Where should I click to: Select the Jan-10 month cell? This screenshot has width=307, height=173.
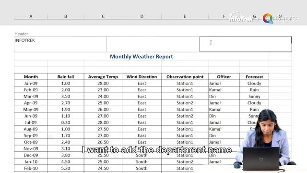coord(31,162)
